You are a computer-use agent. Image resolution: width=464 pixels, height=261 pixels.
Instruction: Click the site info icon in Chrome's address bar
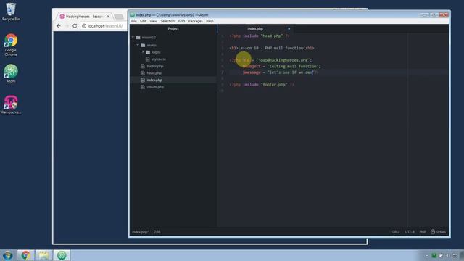(84, 26)
